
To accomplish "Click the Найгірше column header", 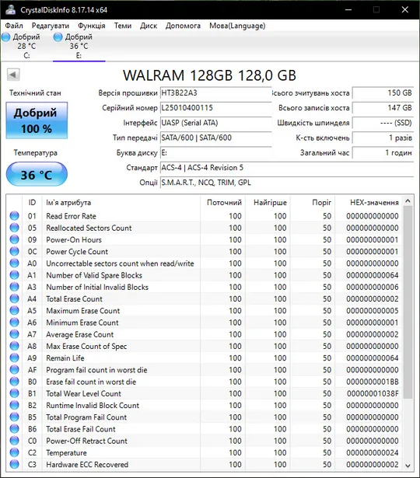I will [268, 202].
